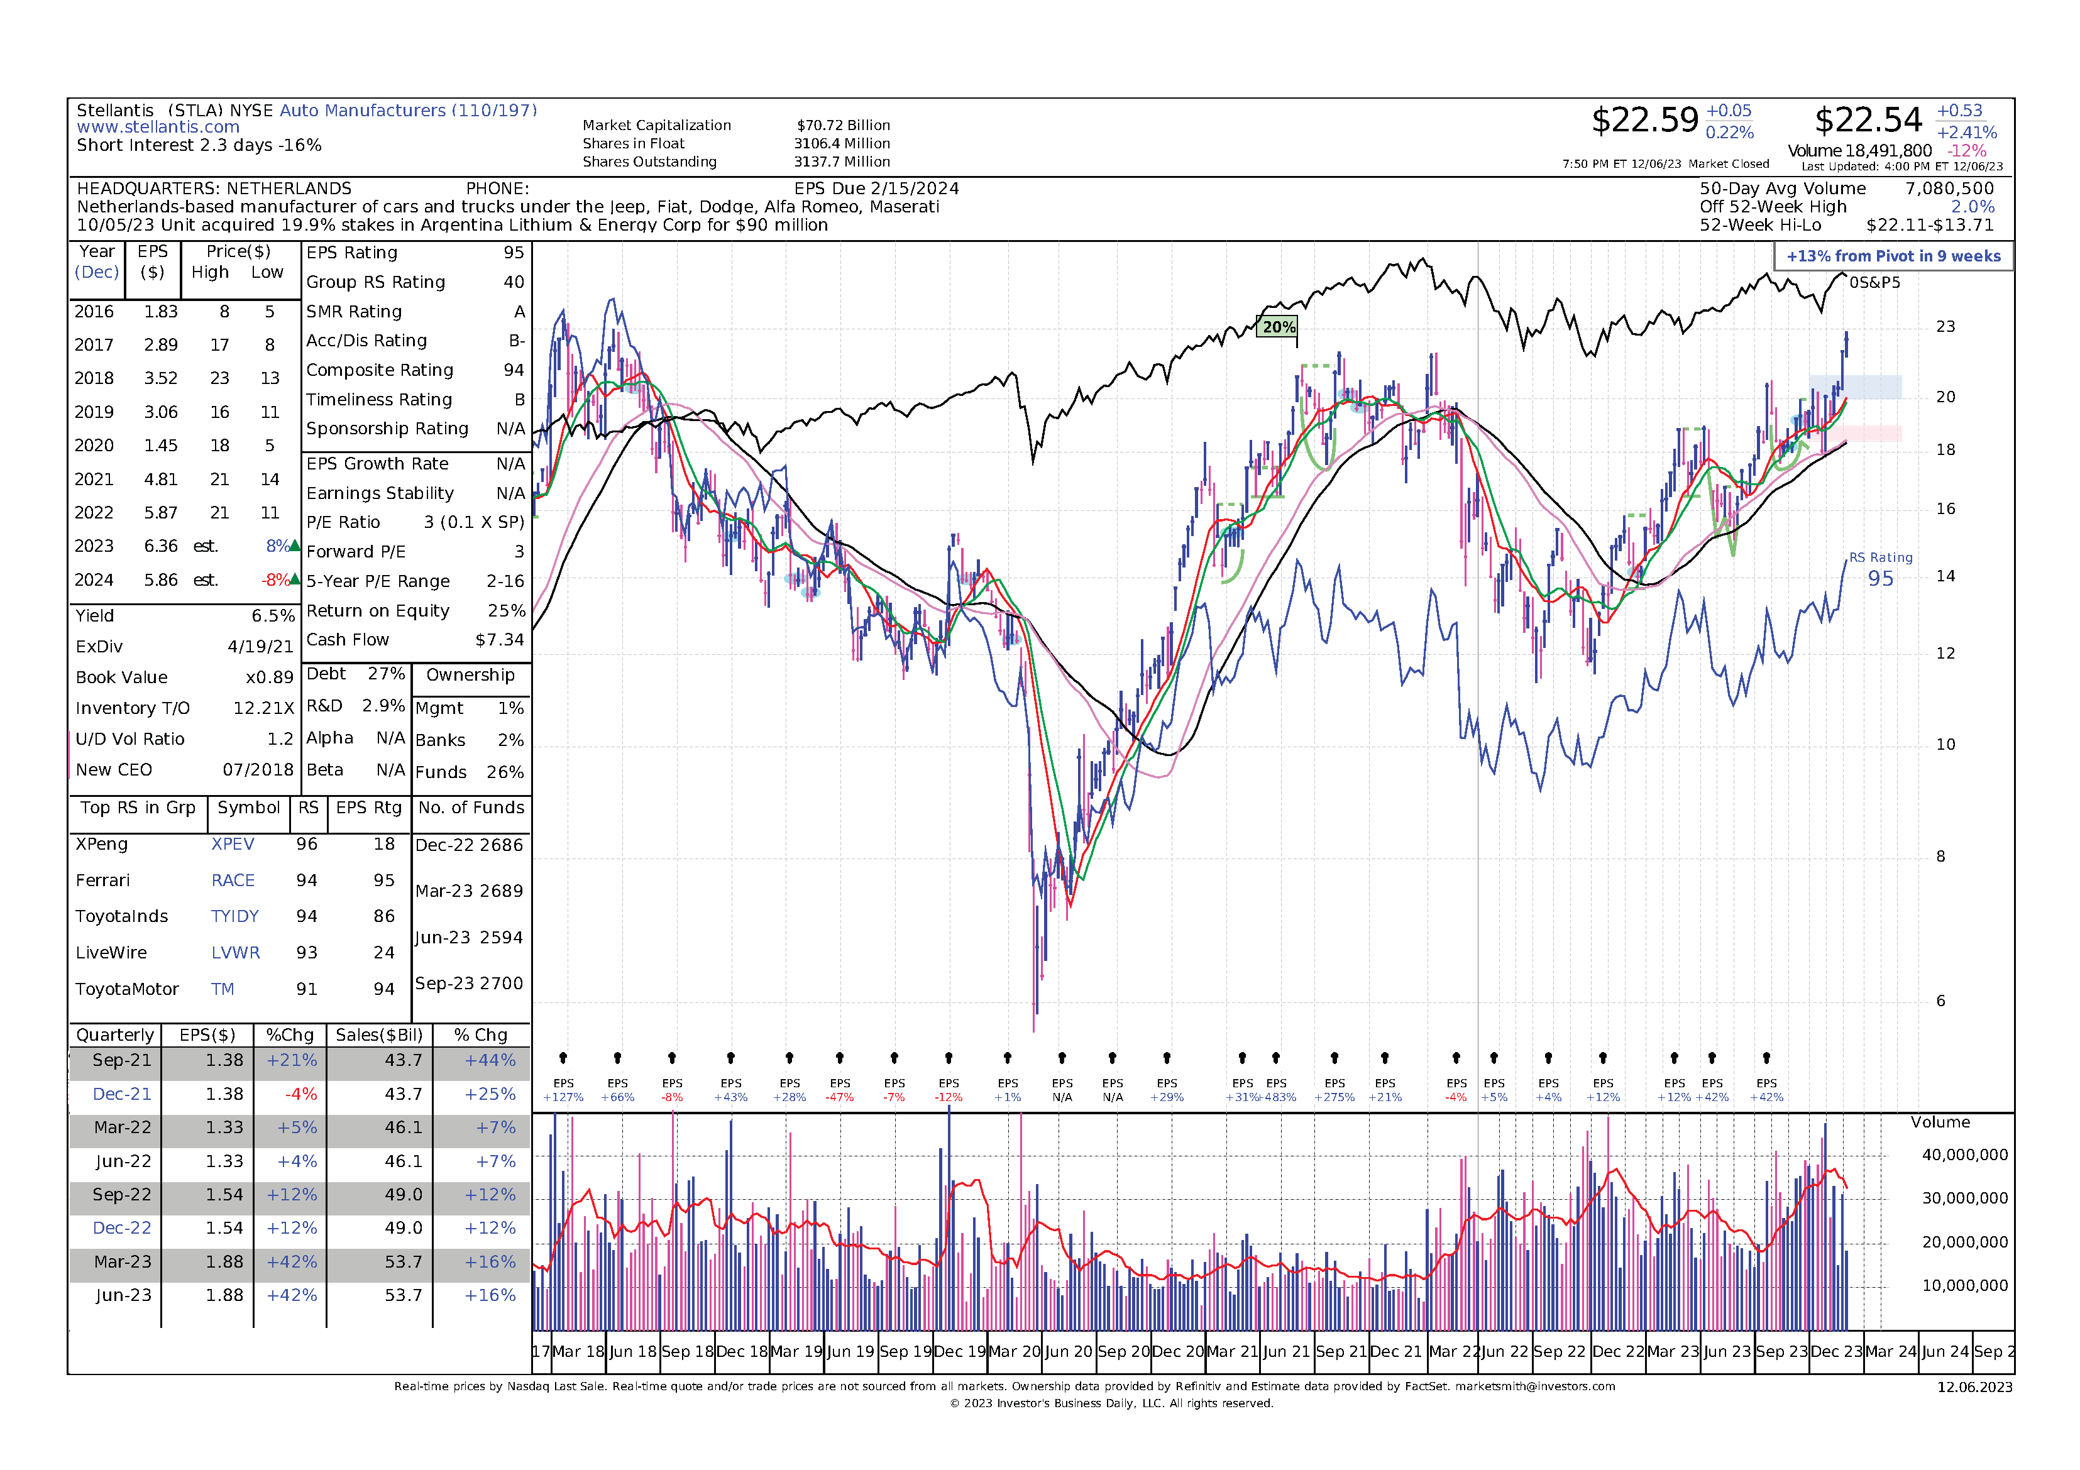Click the EPS +275% earnings pin marker

coord(1334,1058)
